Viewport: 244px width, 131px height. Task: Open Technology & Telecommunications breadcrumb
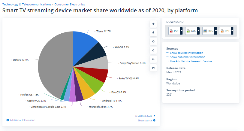(x=27, y=5)
